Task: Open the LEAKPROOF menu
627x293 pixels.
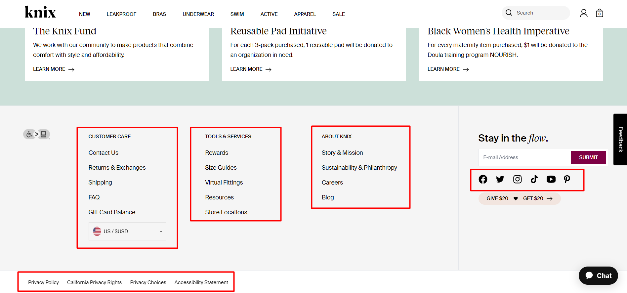Action: click(x=121, y=14)
